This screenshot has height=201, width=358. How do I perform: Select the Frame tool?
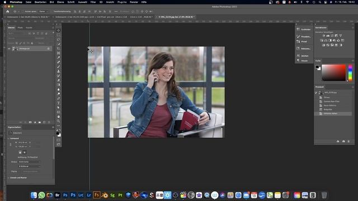pos(58,53)
